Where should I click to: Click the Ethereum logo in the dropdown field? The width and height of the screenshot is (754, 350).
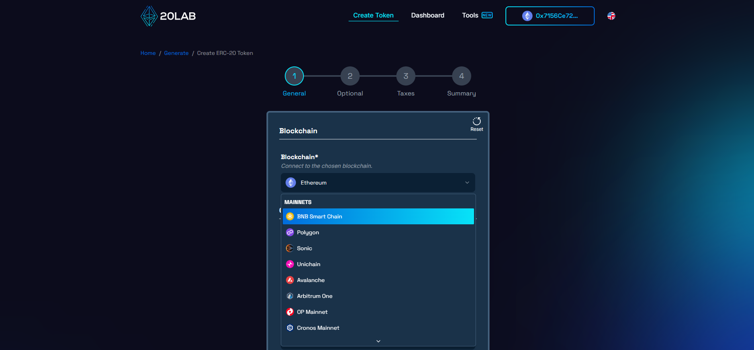291,183
